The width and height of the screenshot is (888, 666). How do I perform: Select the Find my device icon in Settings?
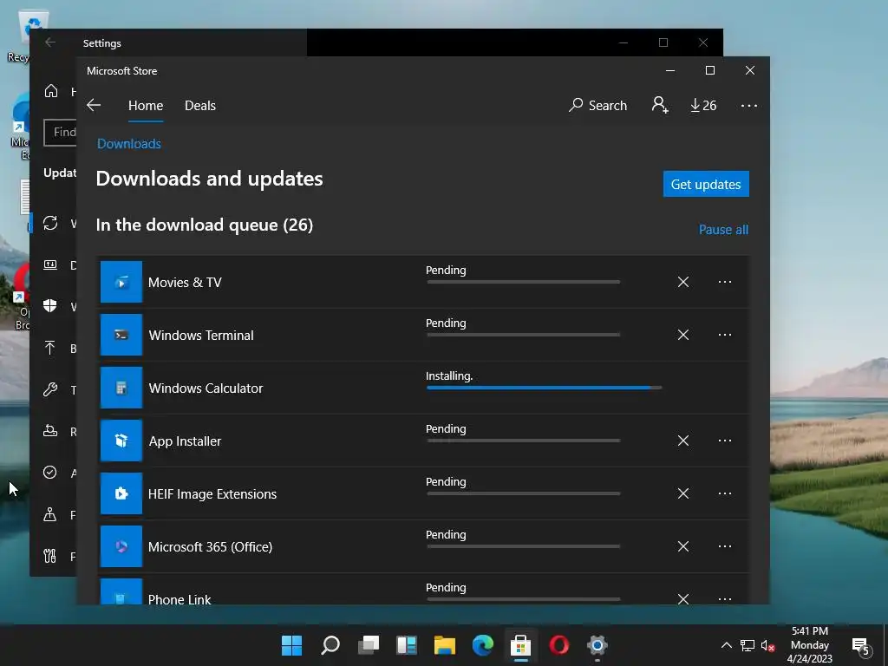click(49, 514)
